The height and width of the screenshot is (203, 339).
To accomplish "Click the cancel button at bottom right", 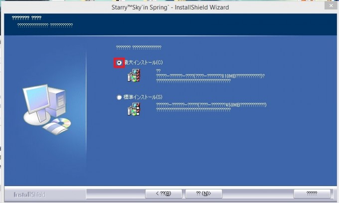I will pos(312,194).
